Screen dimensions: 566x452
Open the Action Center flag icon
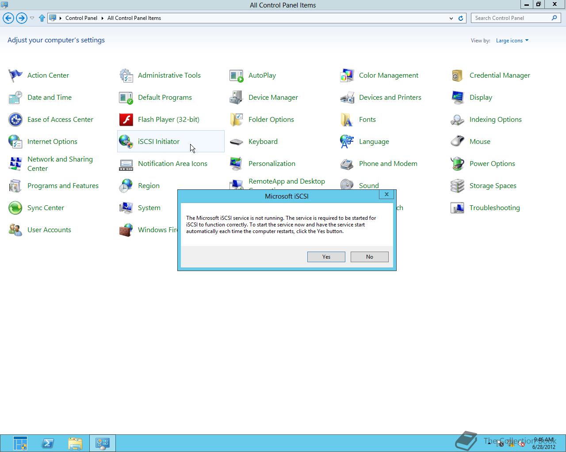pyautogui.click(x=15, y=75)
